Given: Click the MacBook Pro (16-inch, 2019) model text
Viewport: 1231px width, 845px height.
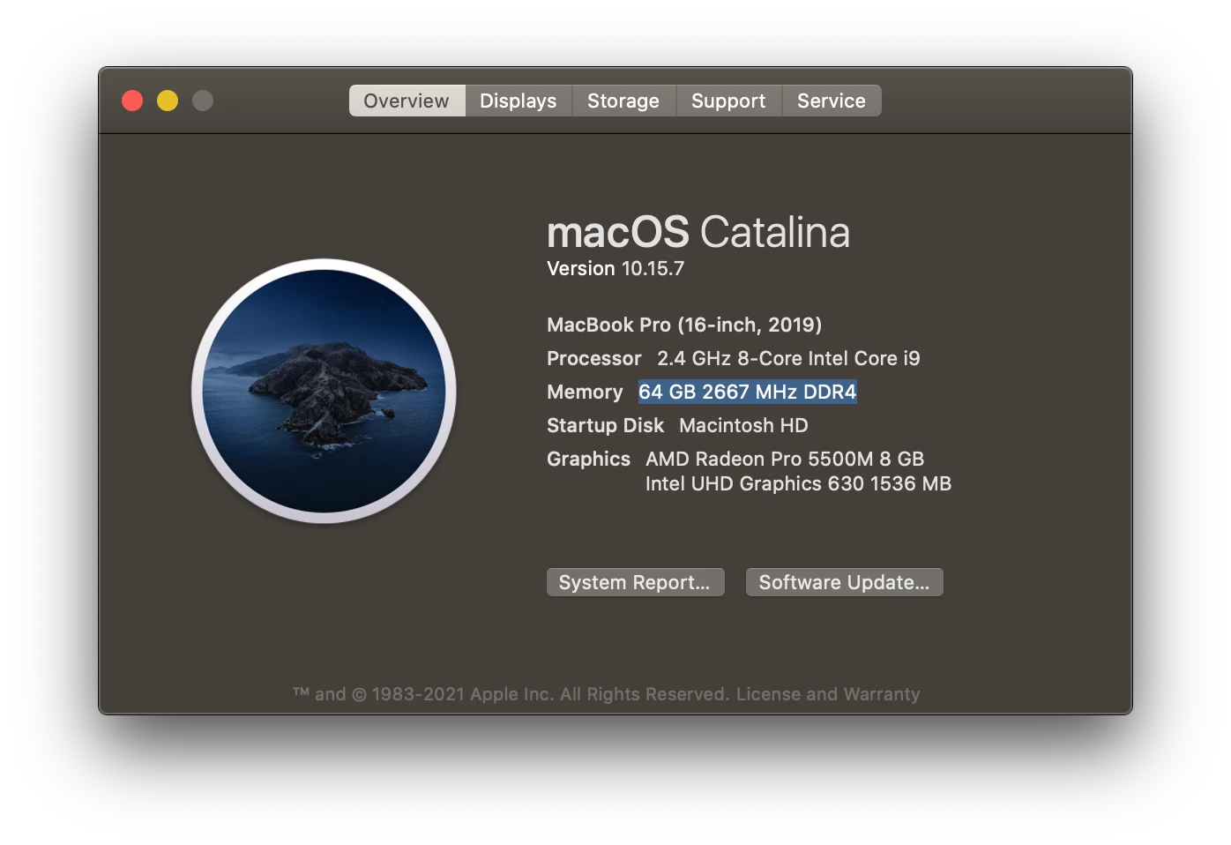Looking at the screenshot, I should point(684,325).
